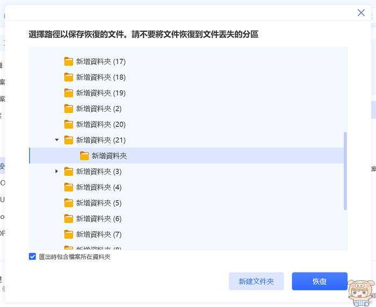Viewport: 376px width, 307px height.
Task: Select the 新增資料夾 (20) folder label
Action: 100,124
